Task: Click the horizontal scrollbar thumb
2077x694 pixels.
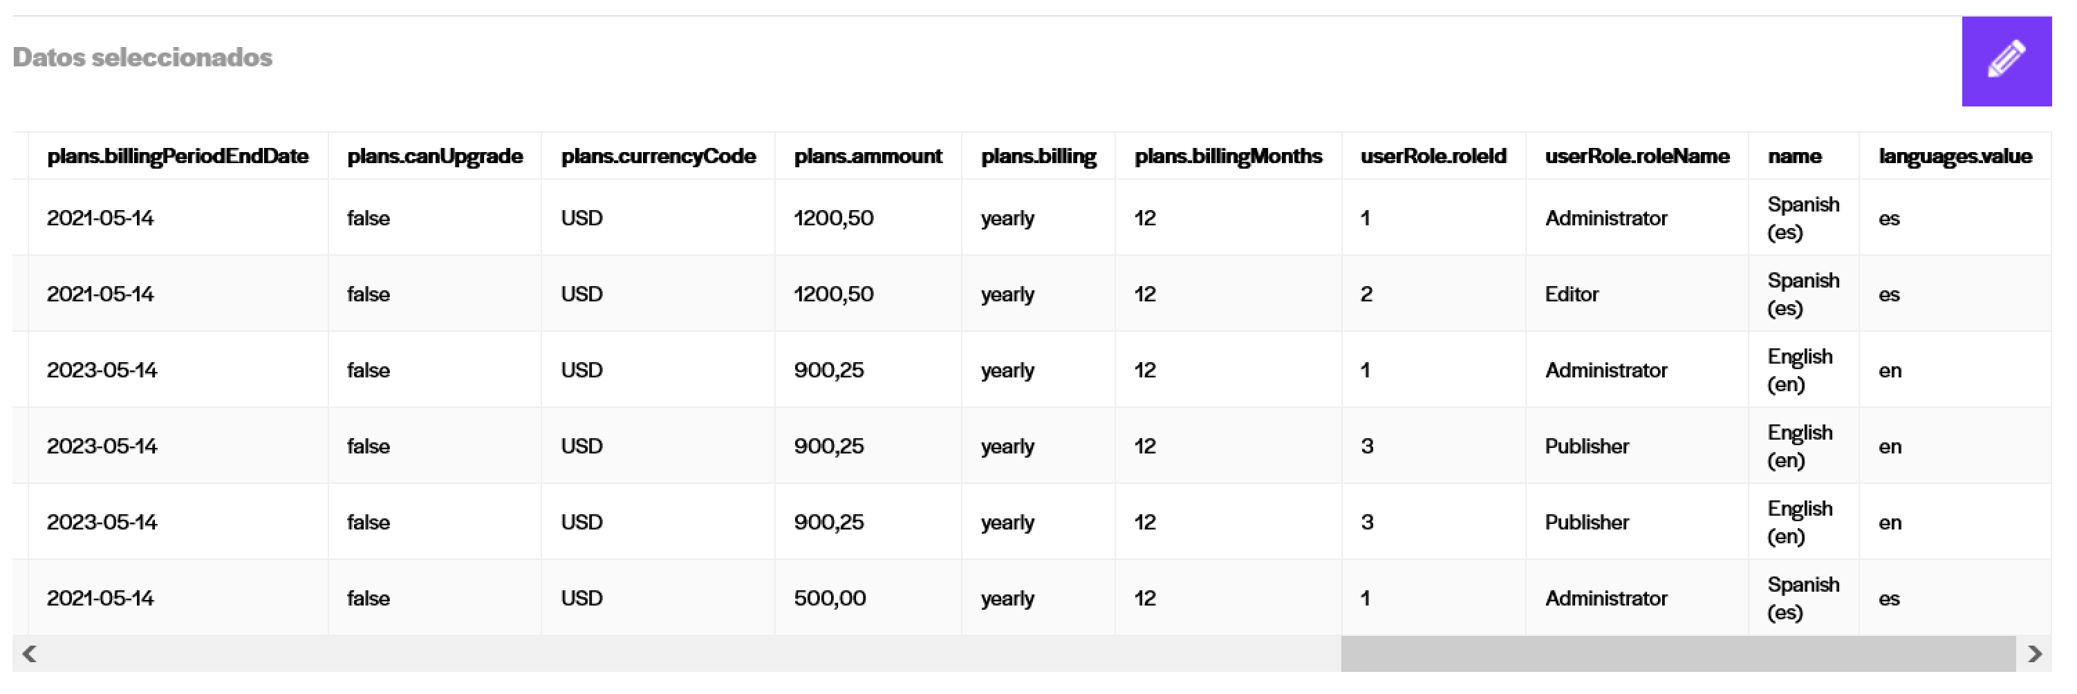Action: (x=1678, y=654)
